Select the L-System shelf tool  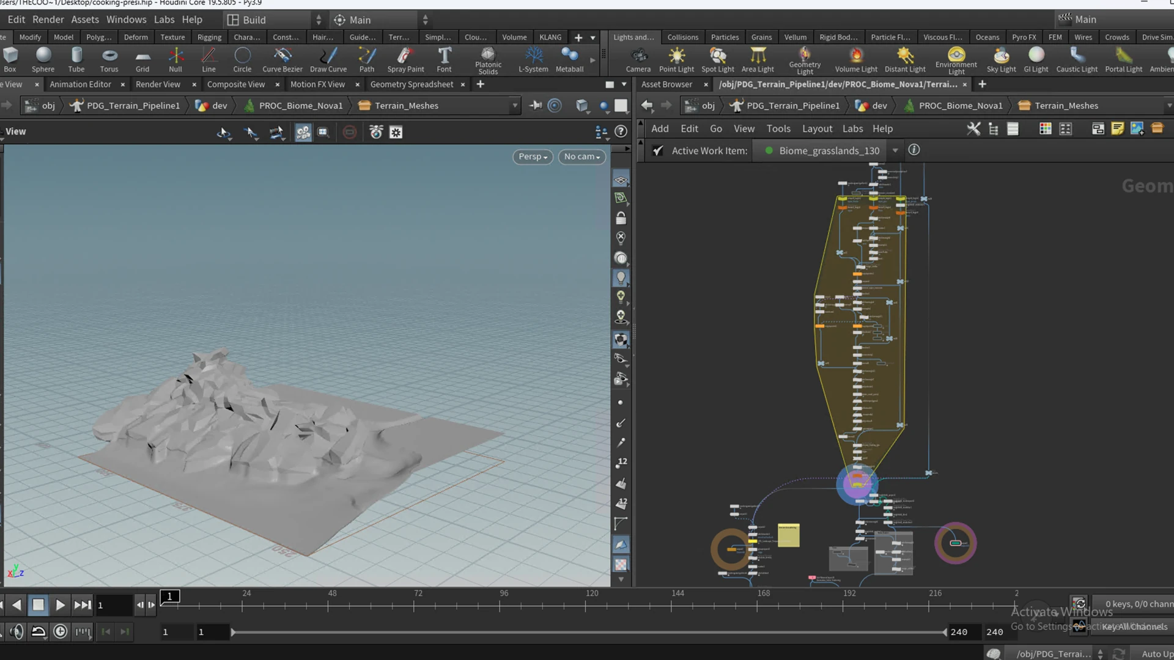click(x=533, y=60)
